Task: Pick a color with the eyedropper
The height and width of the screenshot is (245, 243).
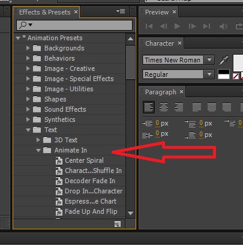Action: (x=224, y=60)
